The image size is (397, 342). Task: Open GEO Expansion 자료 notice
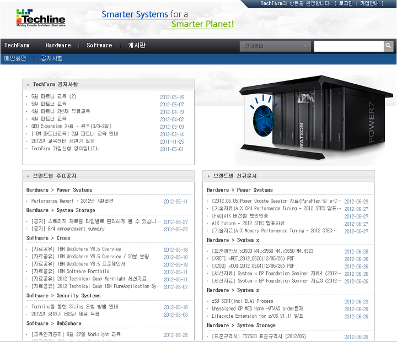coord(71,126)
